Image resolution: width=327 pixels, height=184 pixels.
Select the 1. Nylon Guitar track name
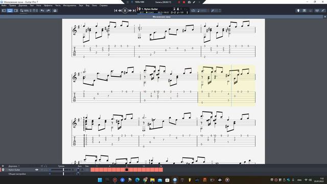150,9
